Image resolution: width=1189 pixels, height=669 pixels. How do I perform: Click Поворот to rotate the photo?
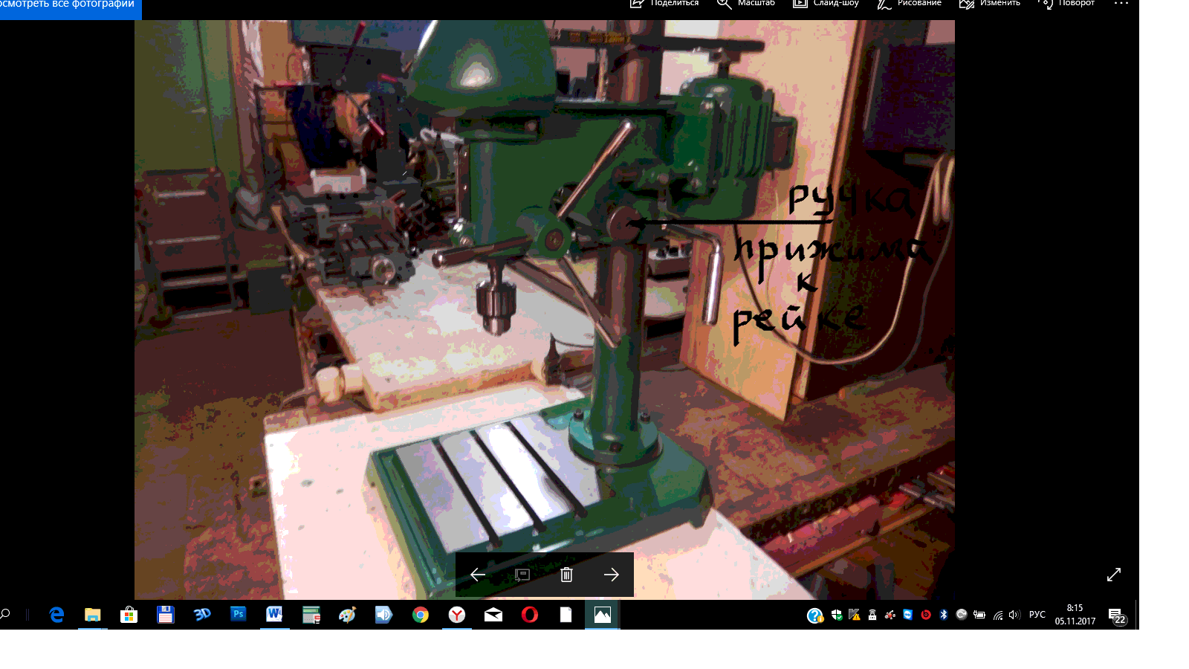(1066, 4)
